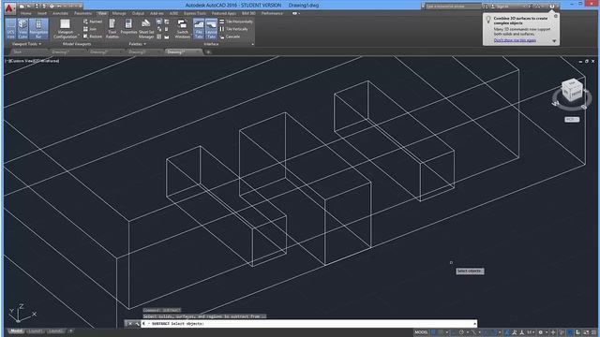Open the Insert ribbon tab
This screenshot has height=337, width=600.
[42, 13]
